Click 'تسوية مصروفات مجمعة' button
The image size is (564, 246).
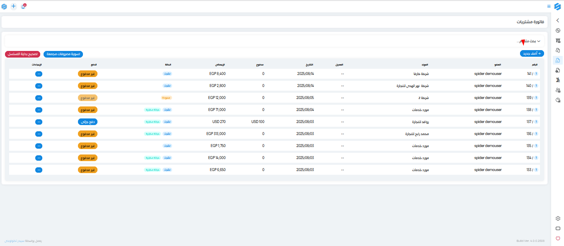click(63, 54)
